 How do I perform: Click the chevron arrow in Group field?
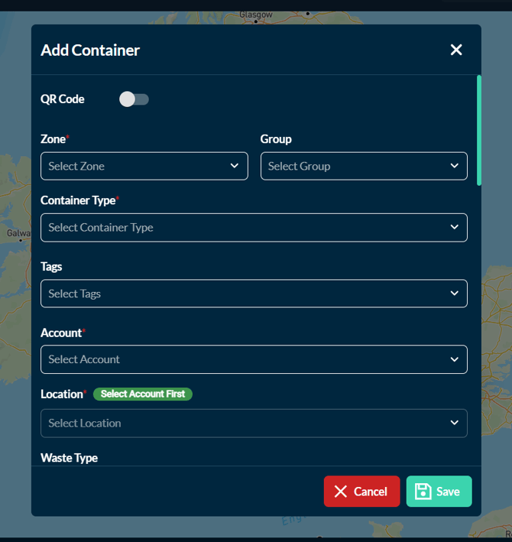pyautogui.click(x=455, y=166)
